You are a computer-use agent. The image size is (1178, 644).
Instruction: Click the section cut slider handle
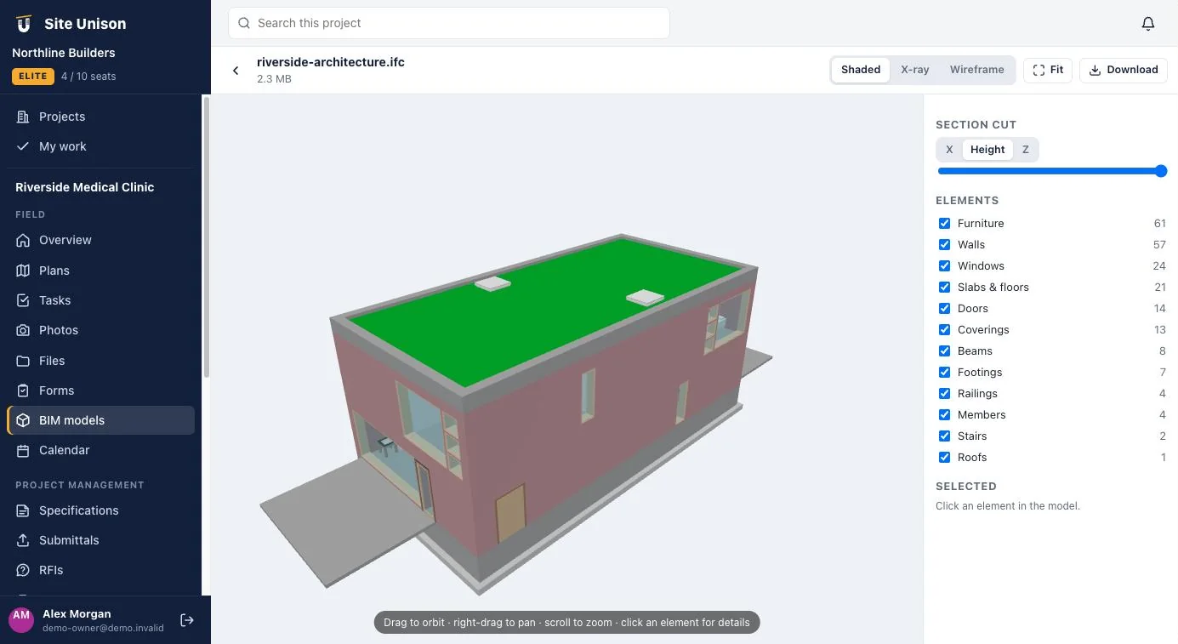(1161, 171)
